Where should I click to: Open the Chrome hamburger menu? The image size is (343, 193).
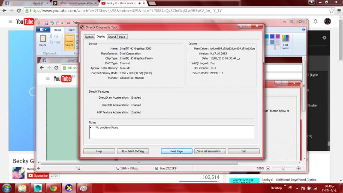click(339, 11)
